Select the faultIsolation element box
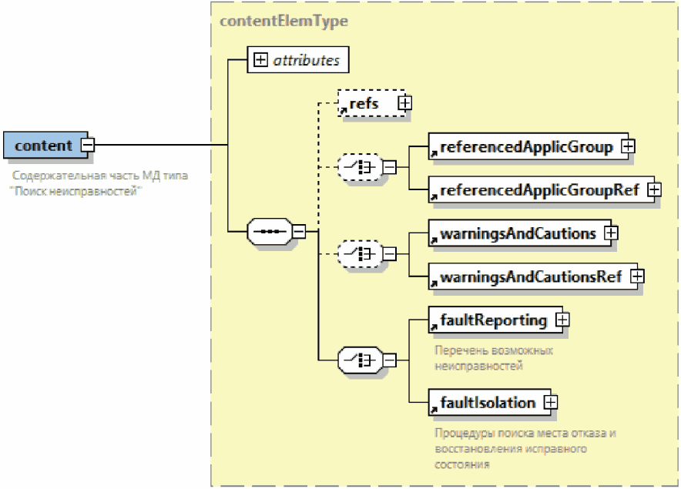The image size is (681, 489). (x=487, y=402)
